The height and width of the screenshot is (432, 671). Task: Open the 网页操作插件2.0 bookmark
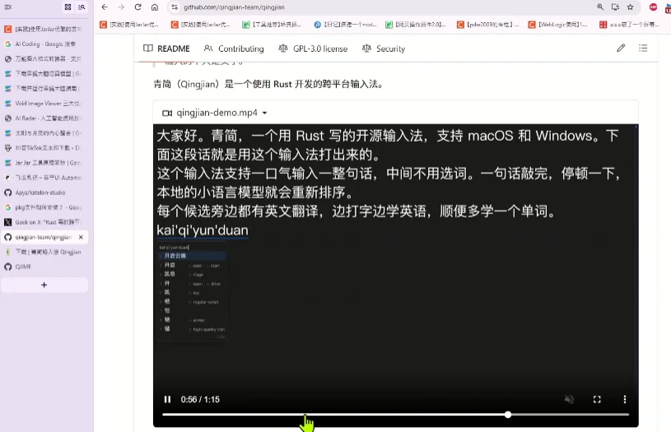[x=416, y=25]
